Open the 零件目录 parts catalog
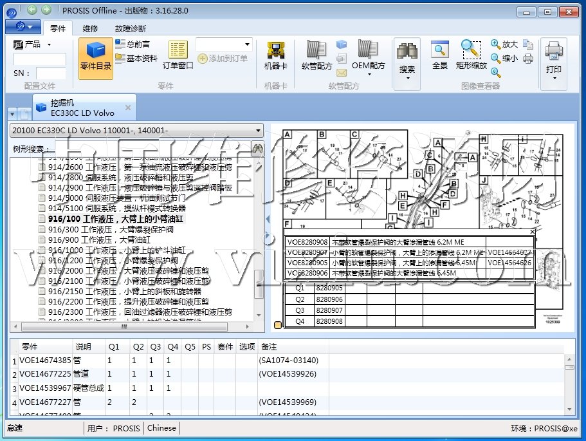 coord(96,57)
